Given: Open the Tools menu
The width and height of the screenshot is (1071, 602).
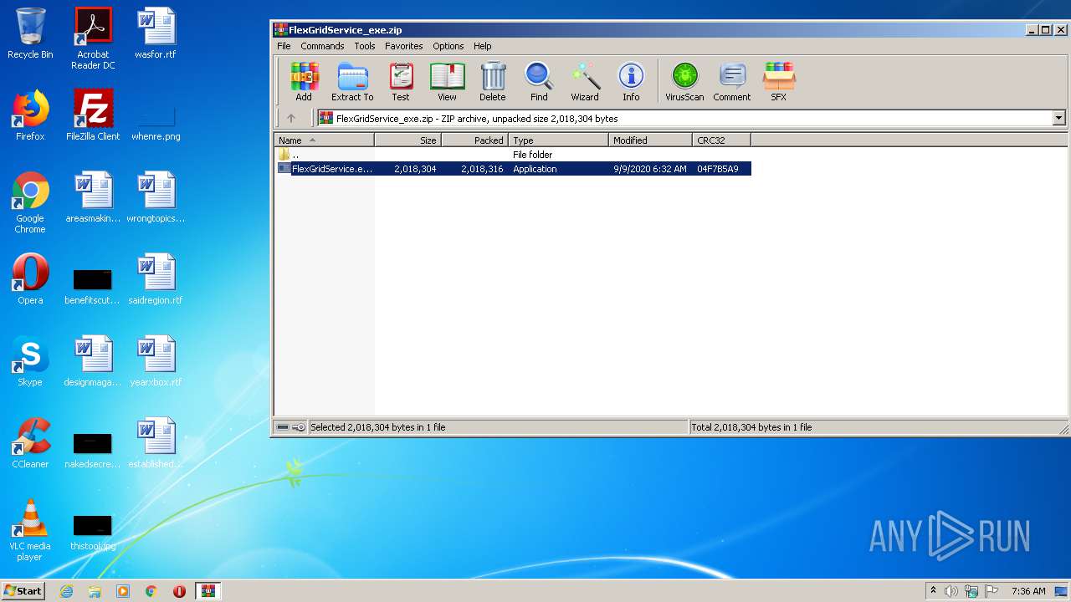Looking at the screenshot, I should tap(364, 46).
